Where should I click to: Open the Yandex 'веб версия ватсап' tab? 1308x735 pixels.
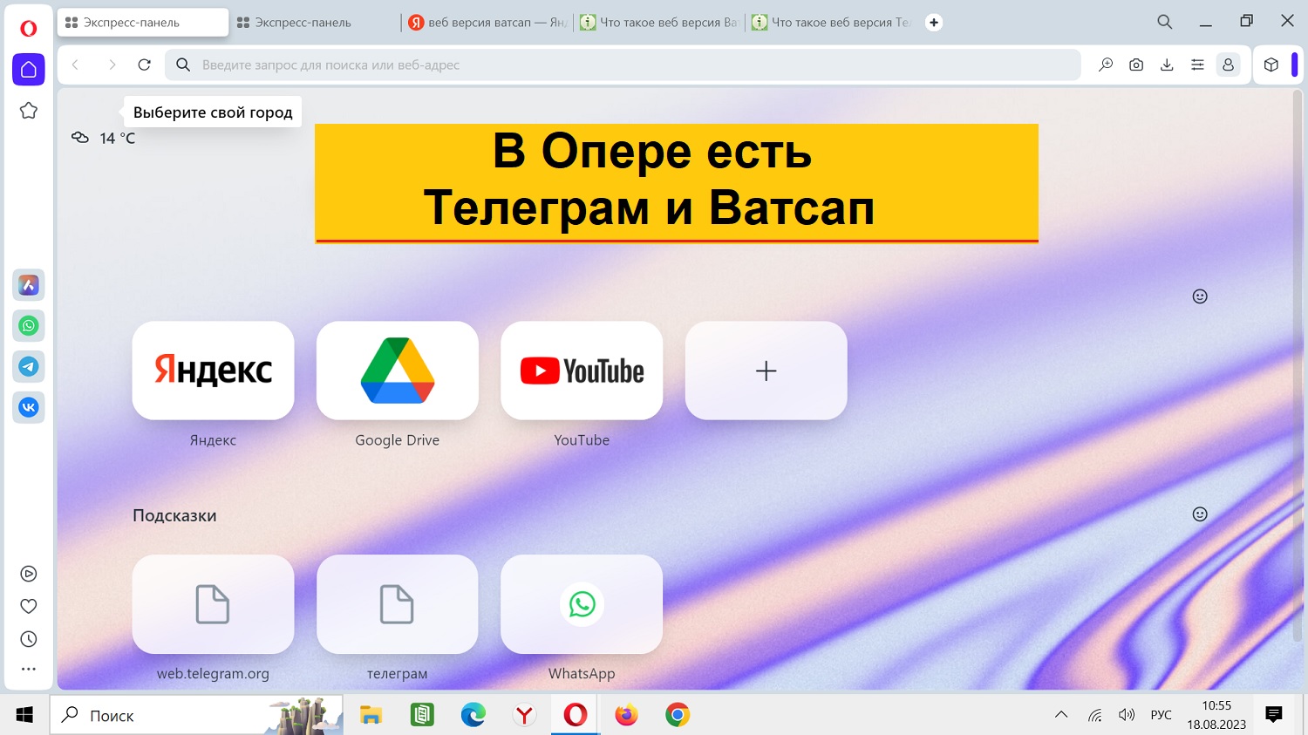coord(487,23)
